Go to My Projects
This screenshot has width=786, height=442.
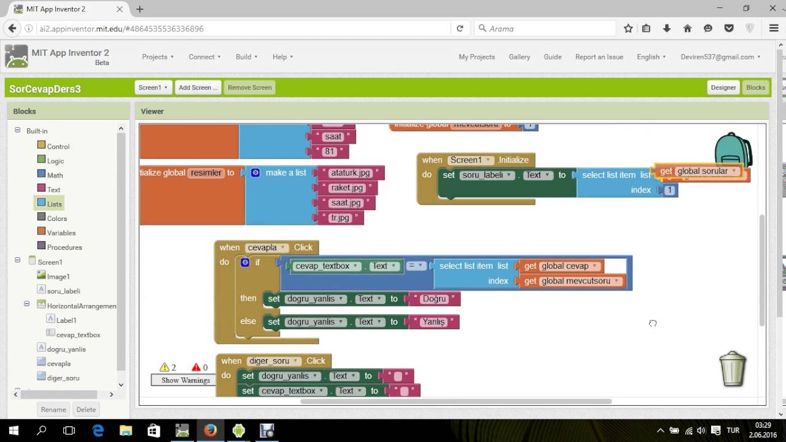tap(477, 56)
